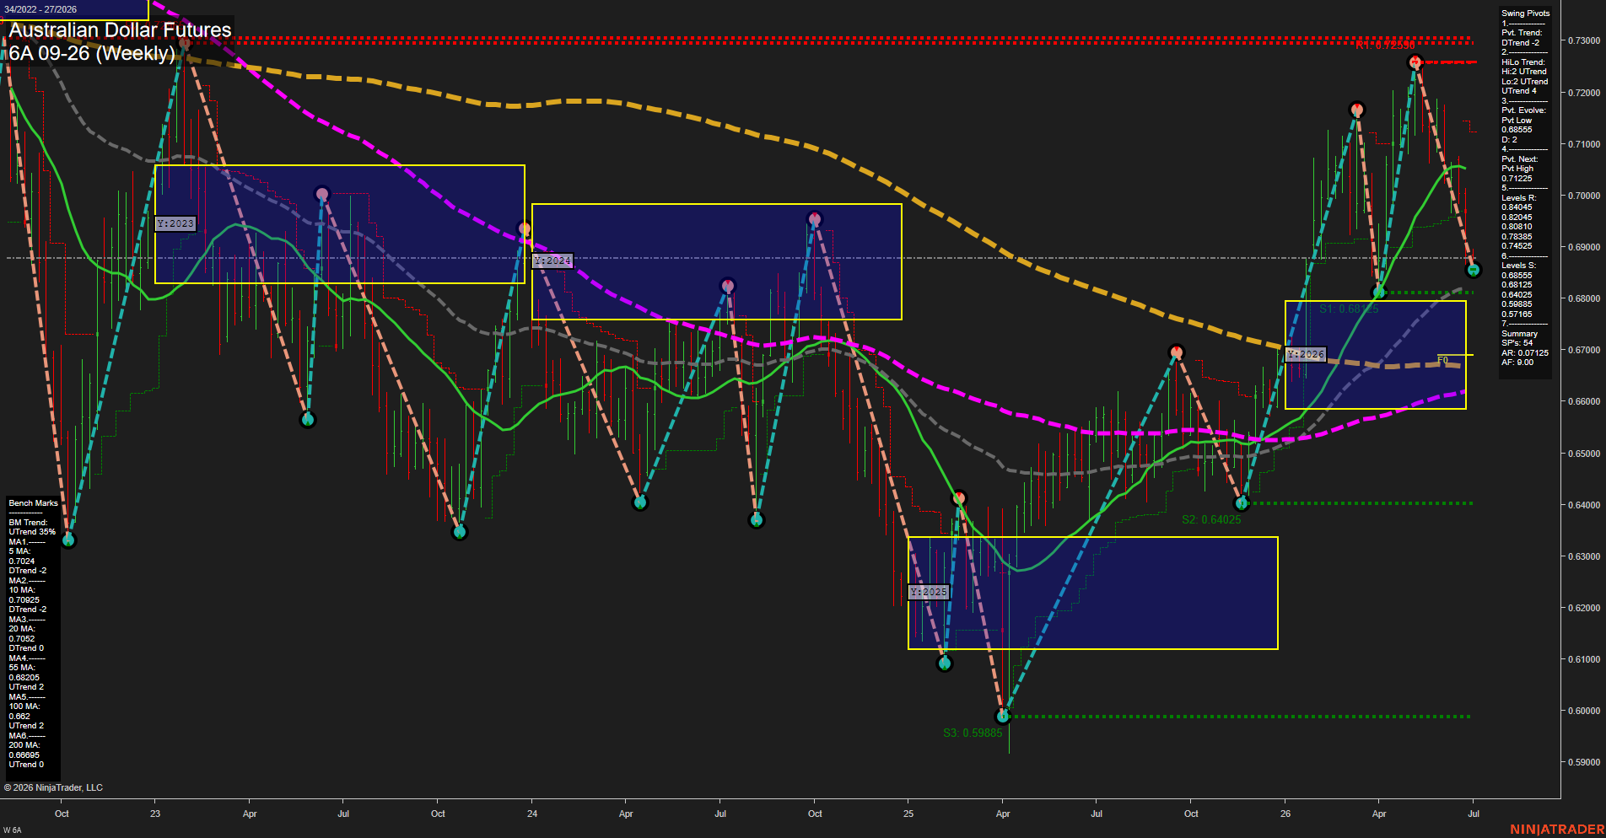The image size is (1606, 838).
Task: Click the 55 MA value 0.68205
Action: (x=24, y=678)
